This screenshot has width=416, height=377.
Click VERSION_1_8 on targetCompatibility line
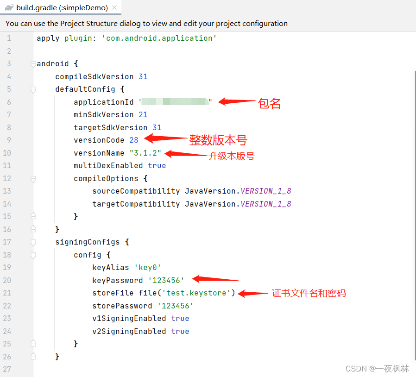pyautogui.click(x=266, y=204)
